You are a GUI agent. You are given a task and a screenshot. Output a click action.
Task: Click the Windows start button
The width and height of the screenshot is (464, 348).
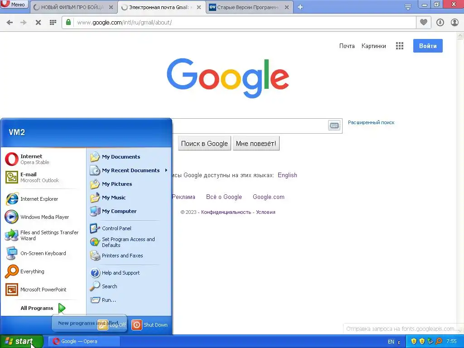tap(22, 342)
